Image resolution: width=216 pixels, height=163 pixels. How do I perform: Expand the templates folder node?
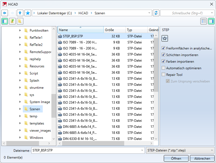pos(20,123)
